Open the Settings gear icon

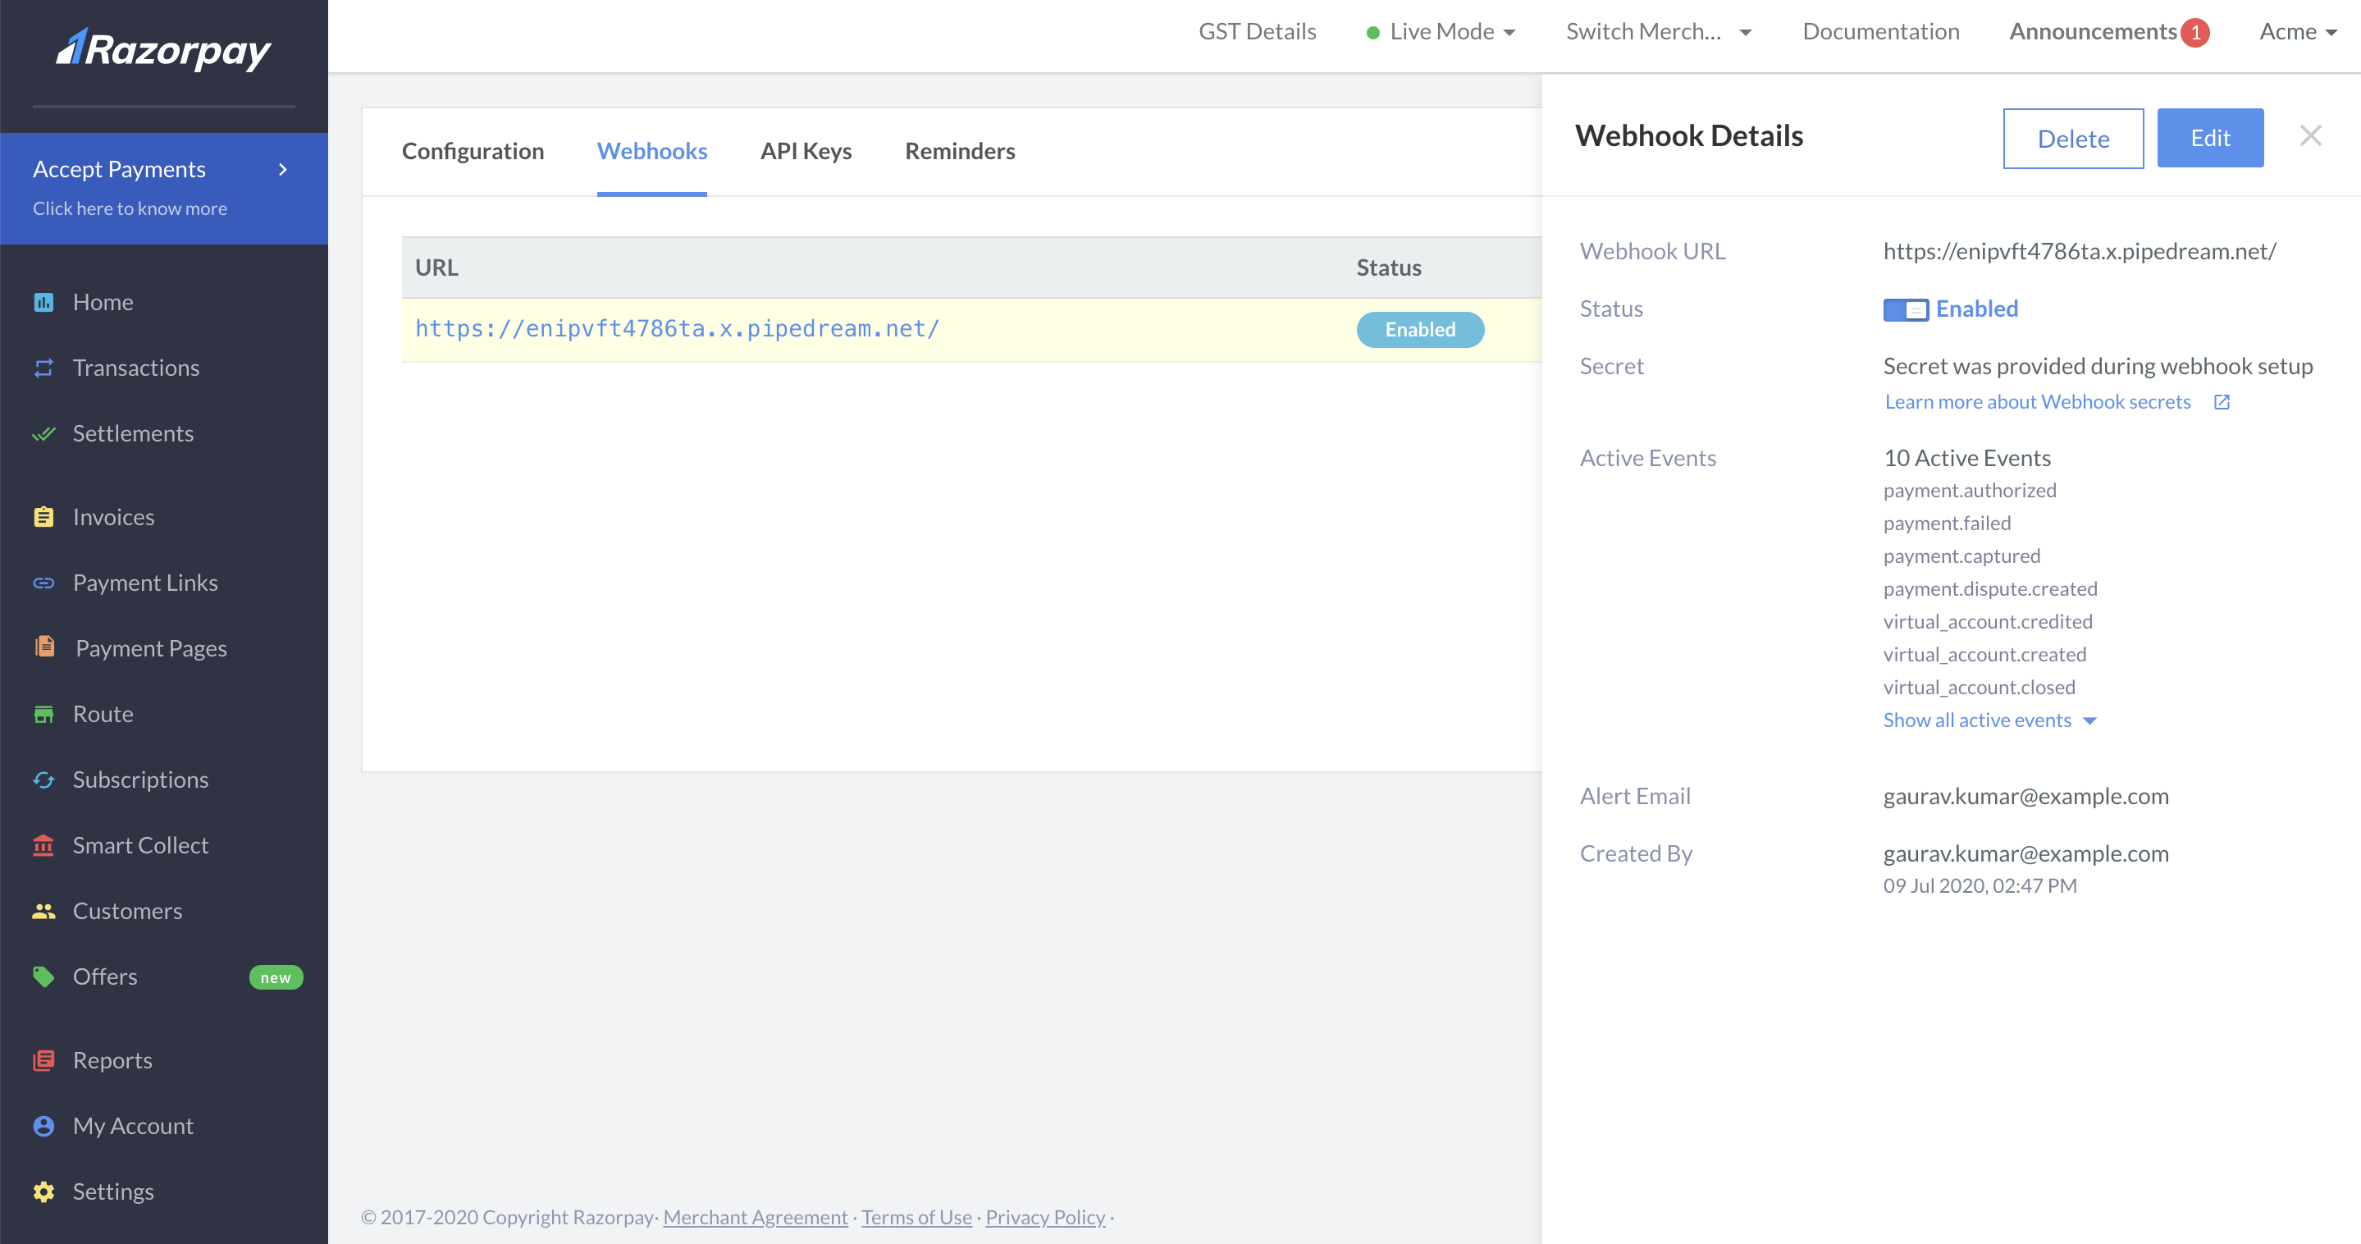point(44,1191)
